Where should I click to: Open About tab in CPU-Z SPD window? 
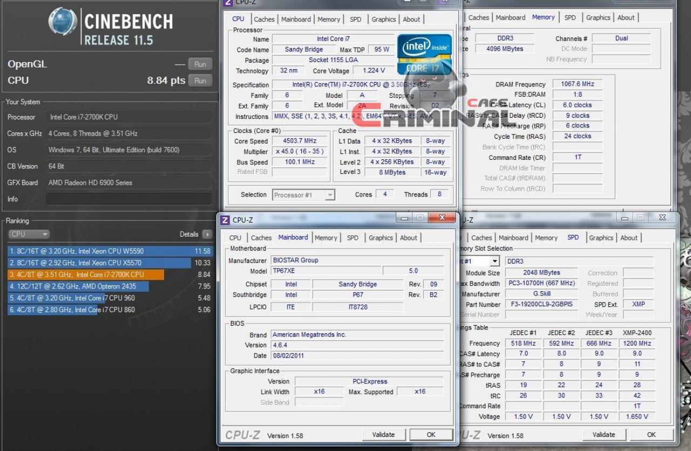pos(629,238)
